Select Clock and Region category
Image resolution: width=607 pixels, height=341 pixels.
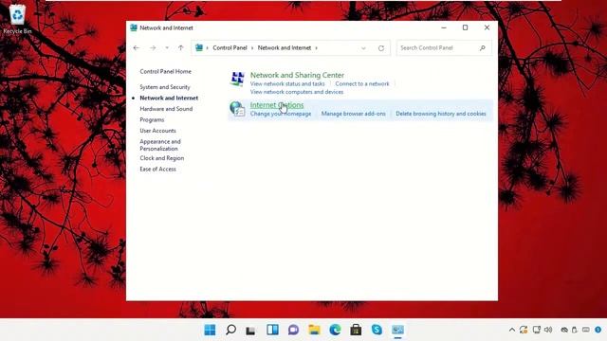[162, 158]
